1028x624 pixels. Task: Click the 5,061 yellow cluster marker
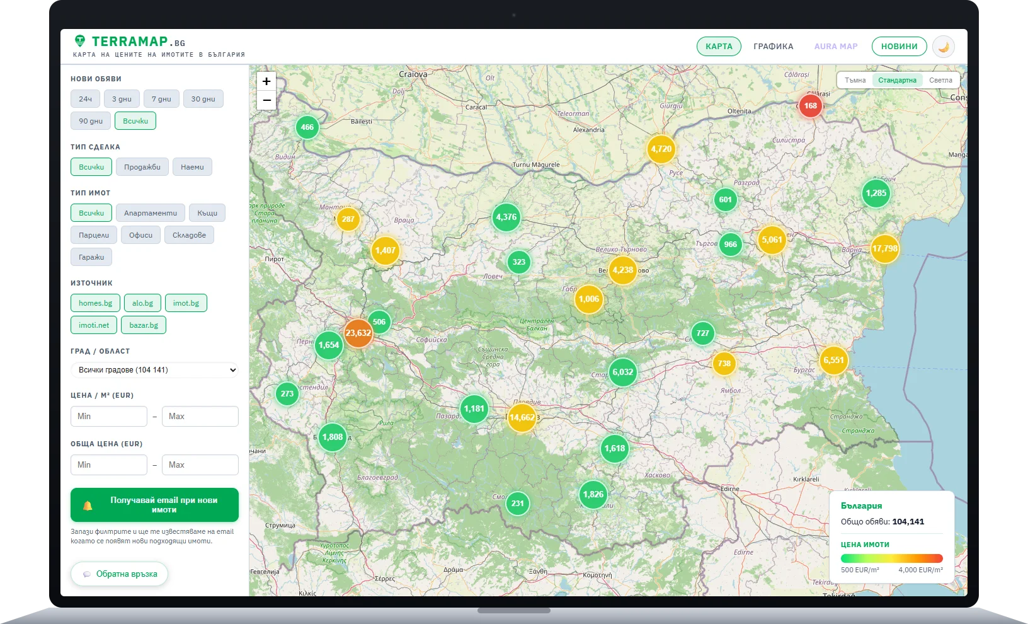pyautogui.click(x=772, y=240)
